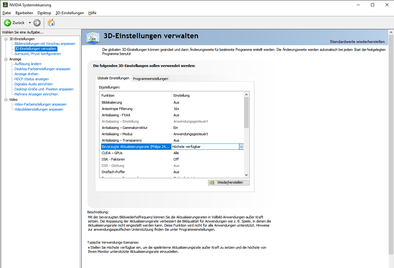Select the Dreifach-Puffer row

point(172,172)
